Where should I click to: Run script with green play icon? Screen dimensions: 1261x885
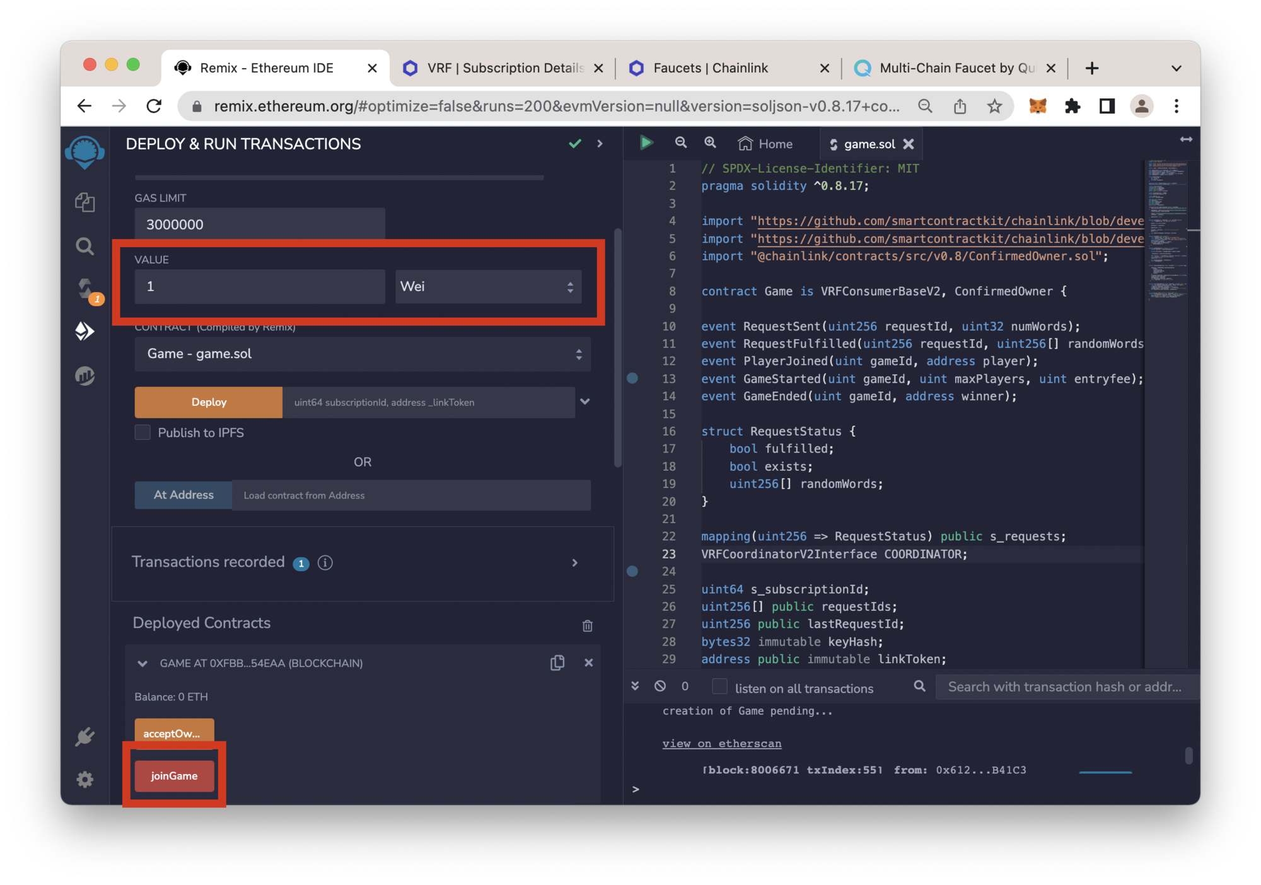(x=646, y=143)
